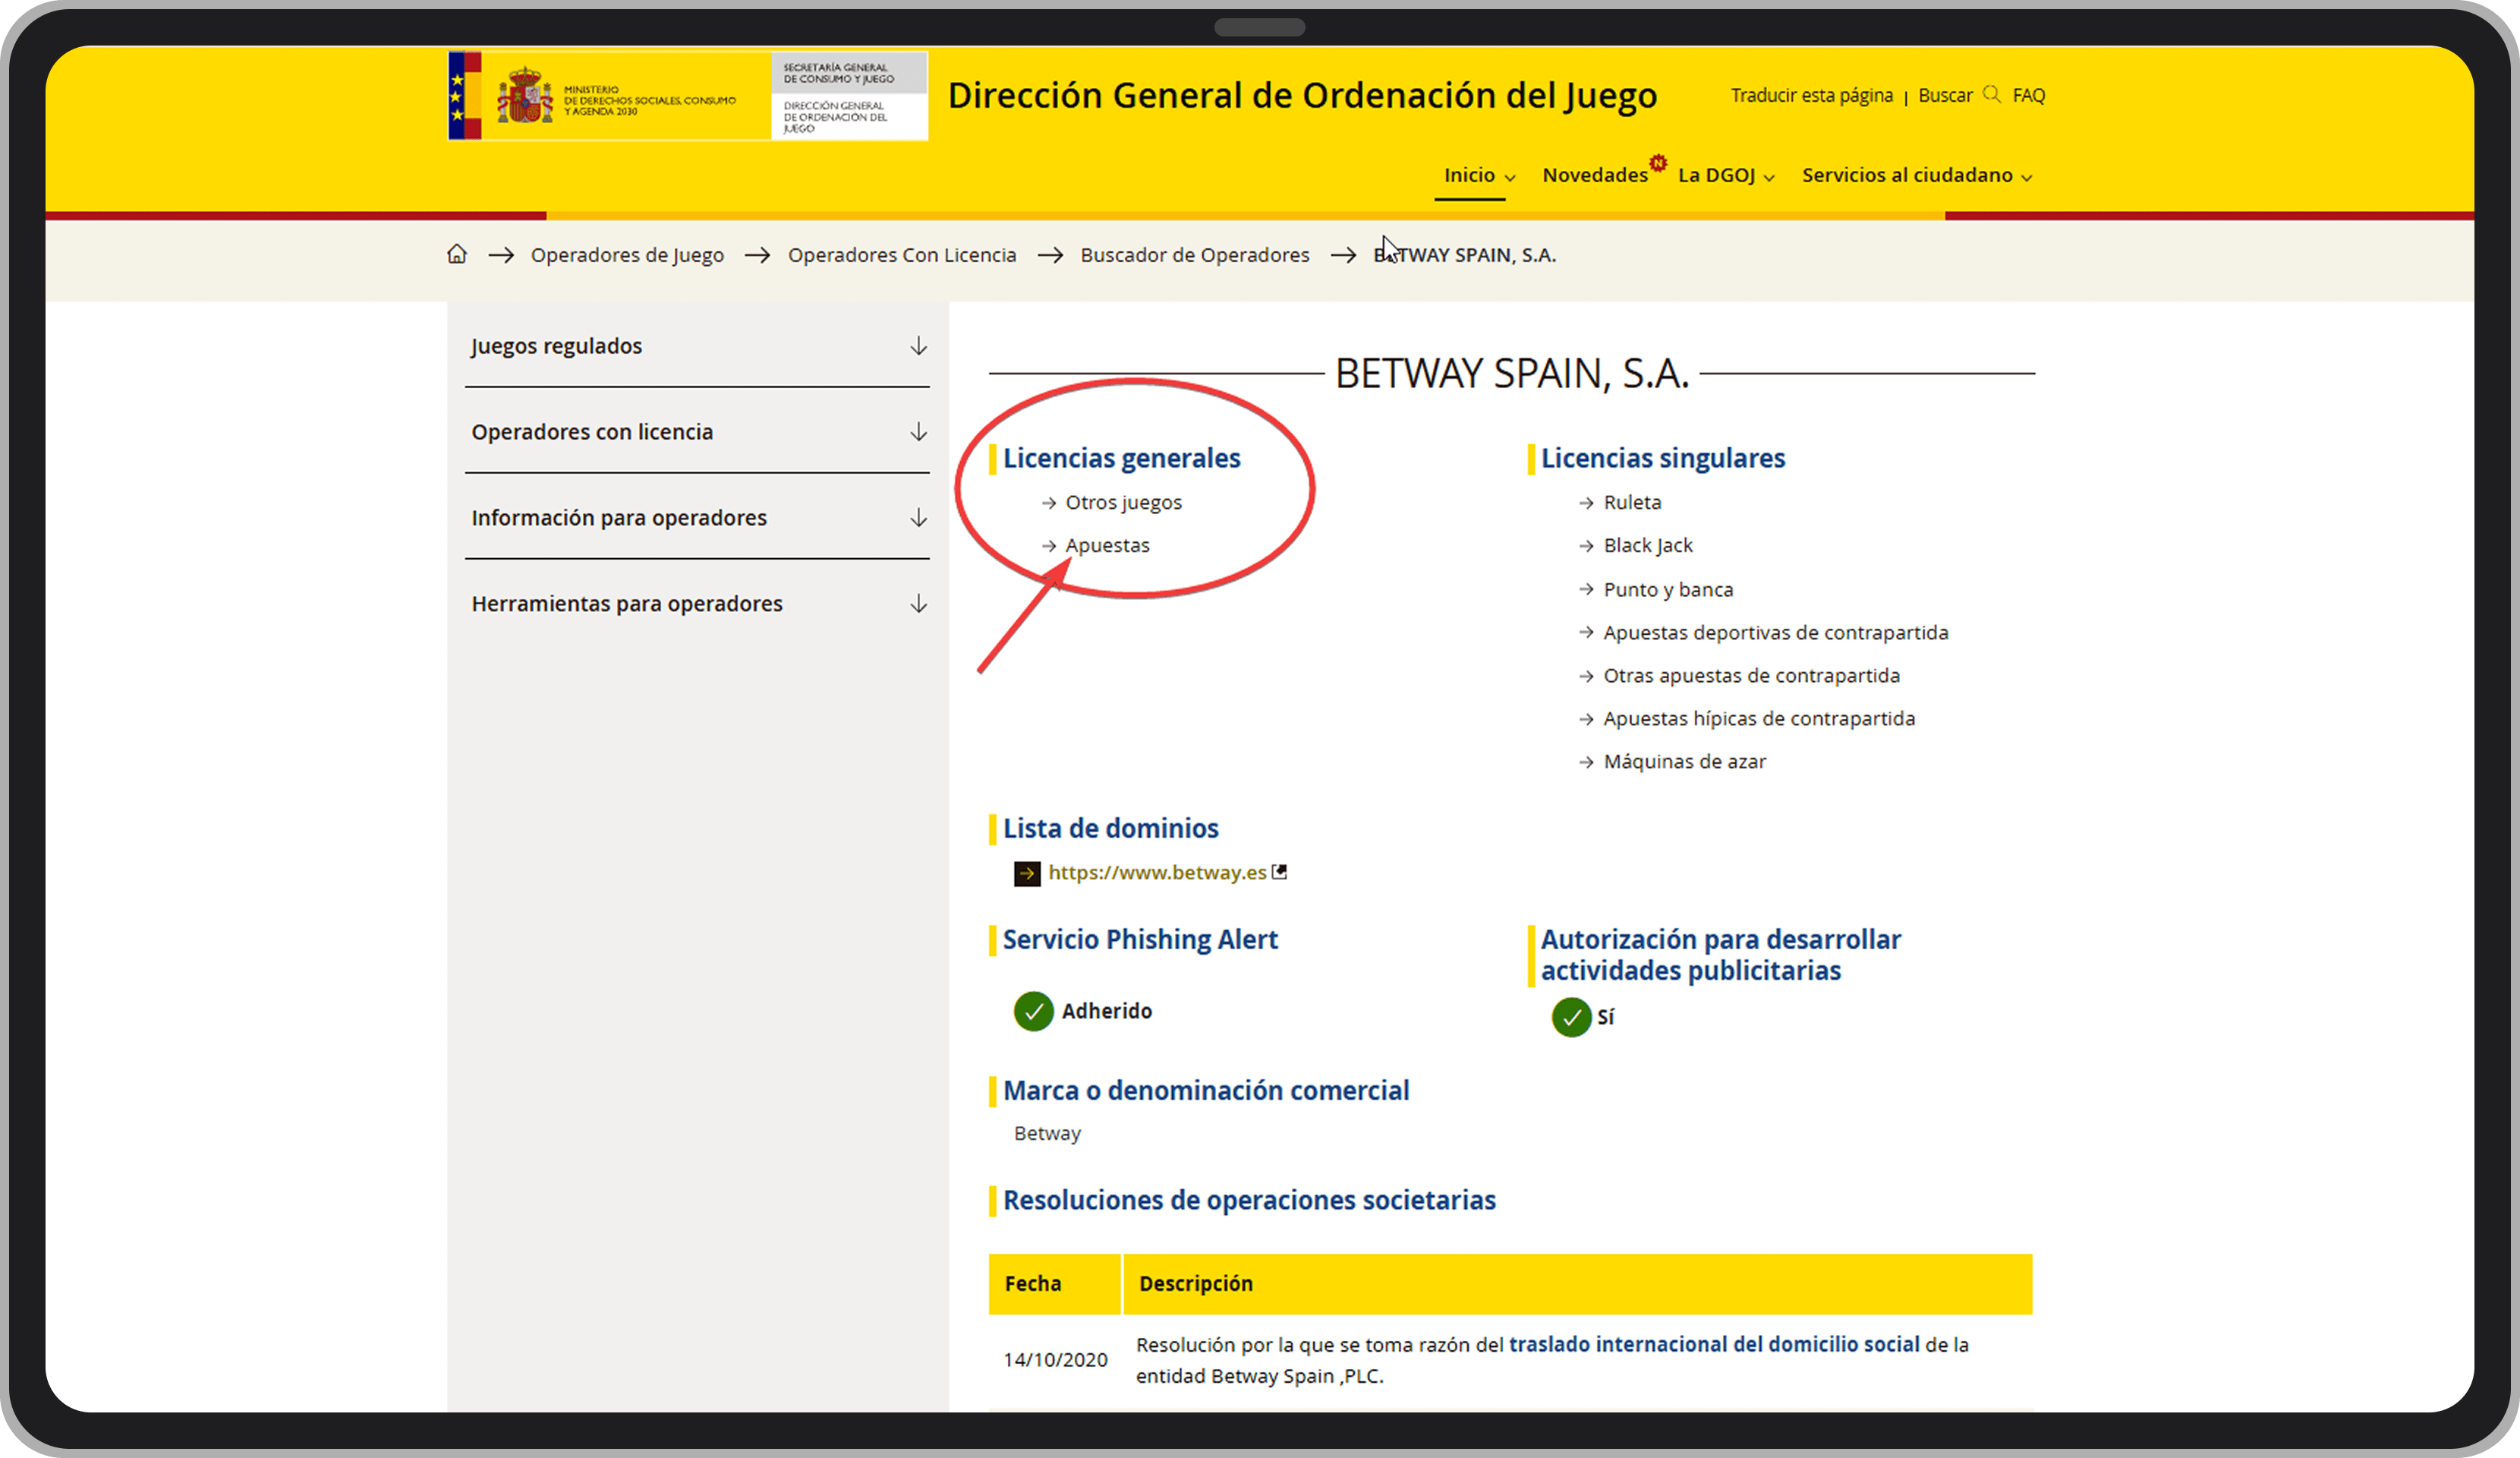This screenshot has width=2520, height=1458.
Task: Click the search magnifier icon
Action: [x=1991, y=94]
